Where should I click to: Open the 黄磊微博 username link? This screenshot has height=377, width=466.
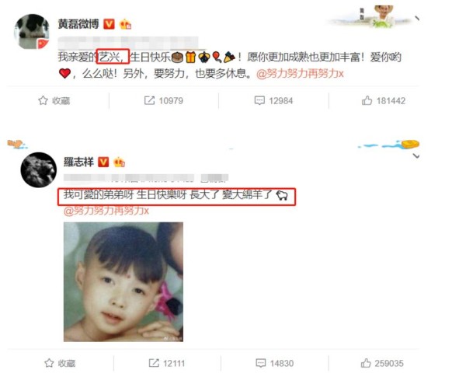[x=78, y=24]
